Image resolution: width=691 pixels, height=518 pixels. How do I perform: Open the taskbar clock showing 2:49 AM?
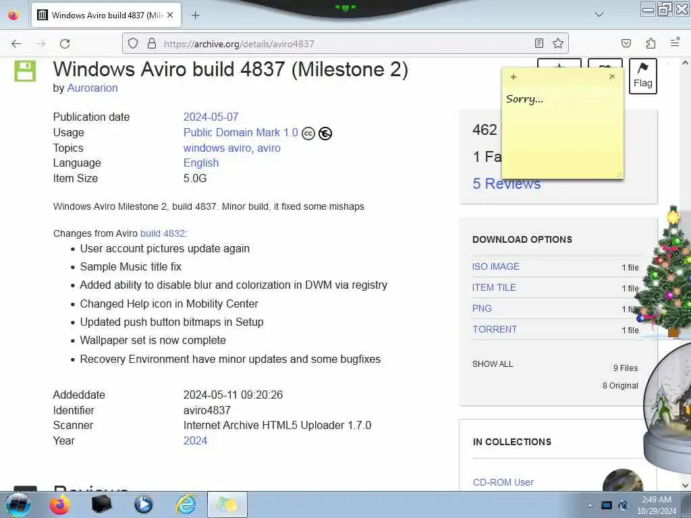point(657,505)
